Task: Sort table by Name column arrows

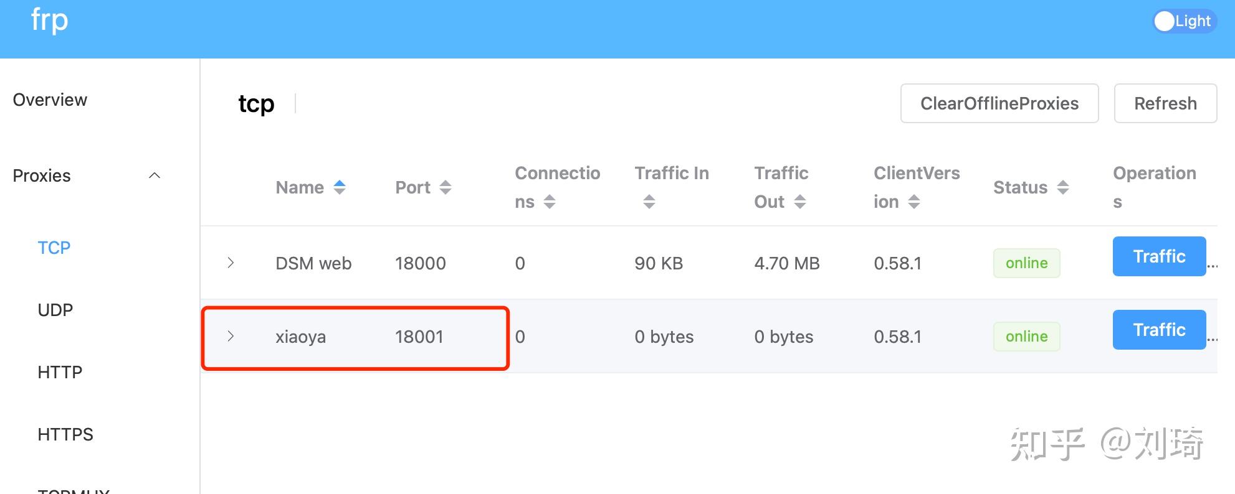Action: point(340,187)
